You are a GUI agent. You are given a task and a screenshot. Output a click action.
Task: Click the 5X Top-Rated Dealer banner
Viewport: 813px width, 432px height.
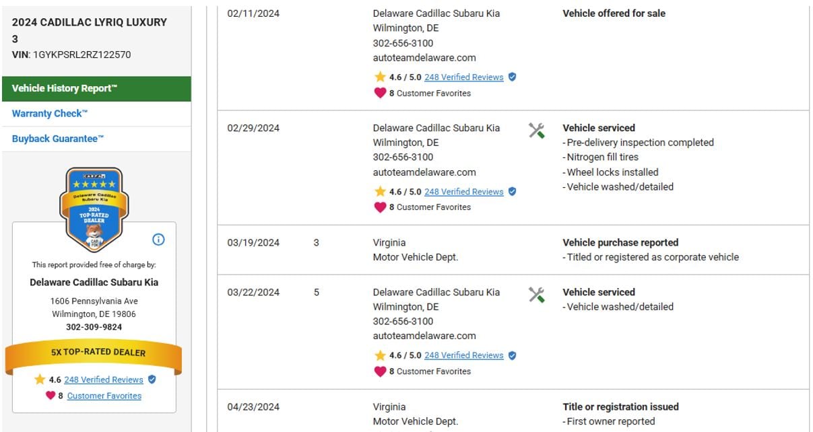(94, 353)
